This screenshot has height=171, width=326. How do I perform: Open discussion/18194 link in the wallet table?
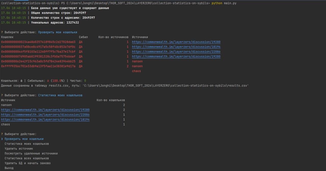pyautogui.click(x=176, y=47)
